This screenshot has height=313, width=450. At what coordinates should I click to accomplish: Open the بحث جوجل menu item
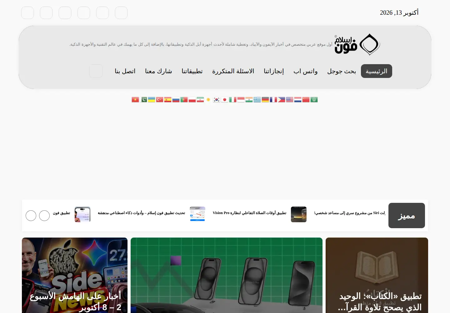pyautogui.click(x=342, y=71)
